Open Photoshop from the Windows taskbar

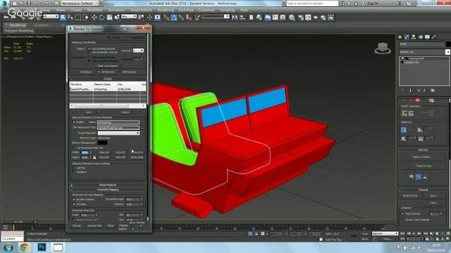point(42,247)
